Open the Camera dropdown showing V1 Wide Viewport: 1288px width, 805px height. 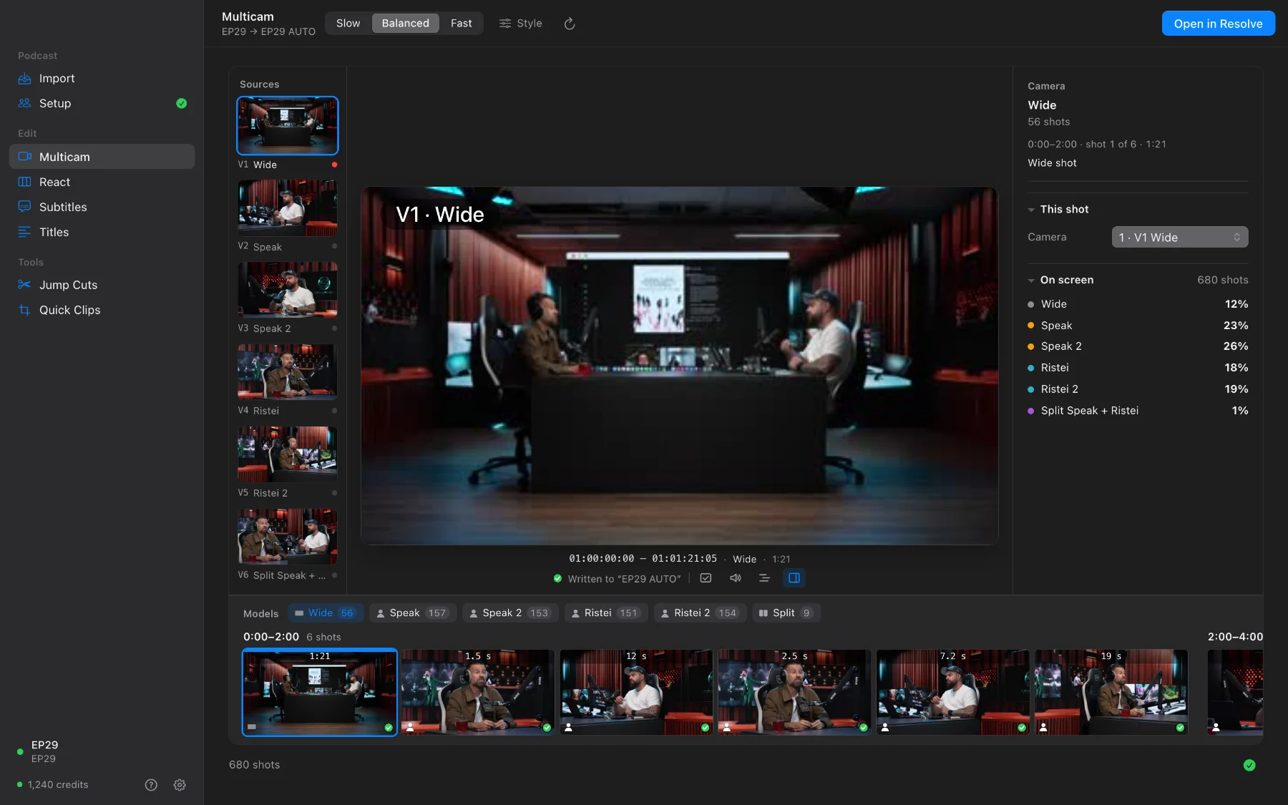[x=1180, y=238]
